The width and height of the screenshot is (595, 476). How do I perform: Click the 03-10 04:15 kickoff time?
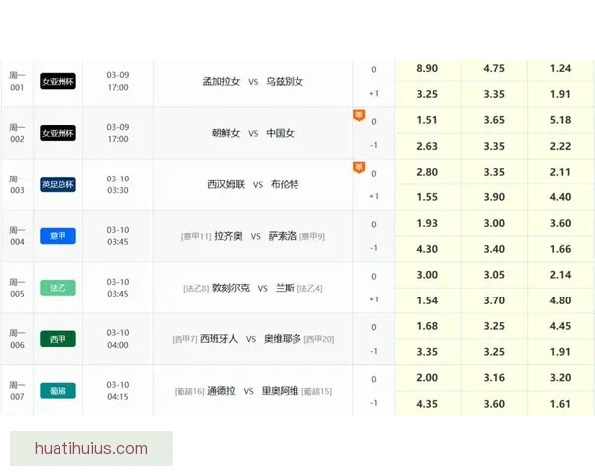[118, 391]
